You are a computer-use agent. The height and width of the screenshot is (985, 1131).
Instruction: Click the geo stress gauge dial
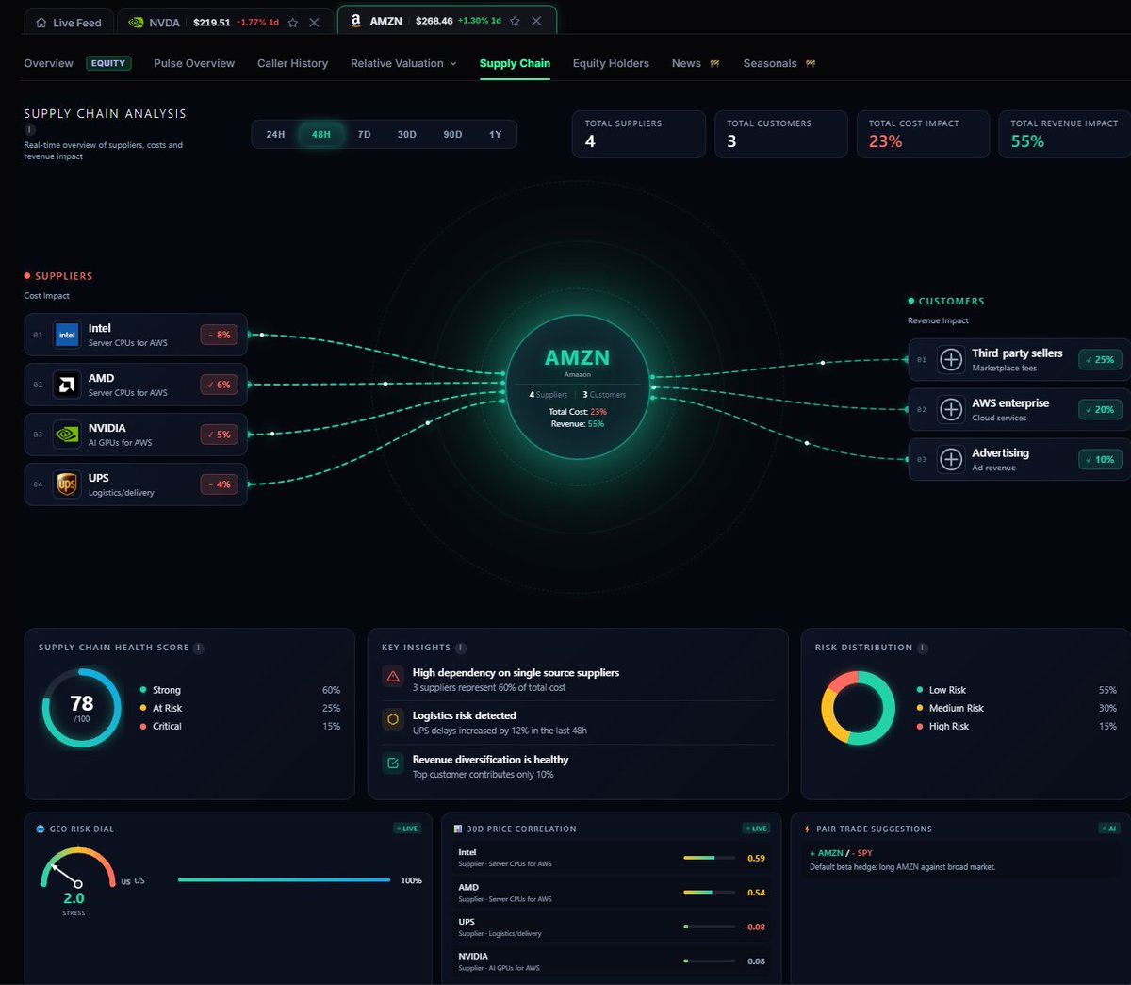pyautogui.click(x=77, y=869)
